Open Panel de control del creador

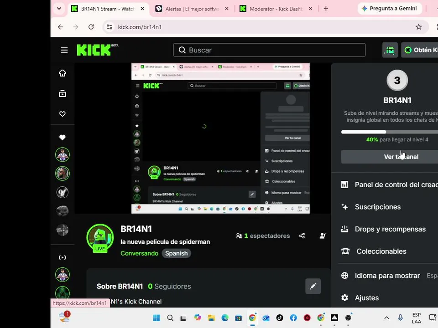point(390,184)
